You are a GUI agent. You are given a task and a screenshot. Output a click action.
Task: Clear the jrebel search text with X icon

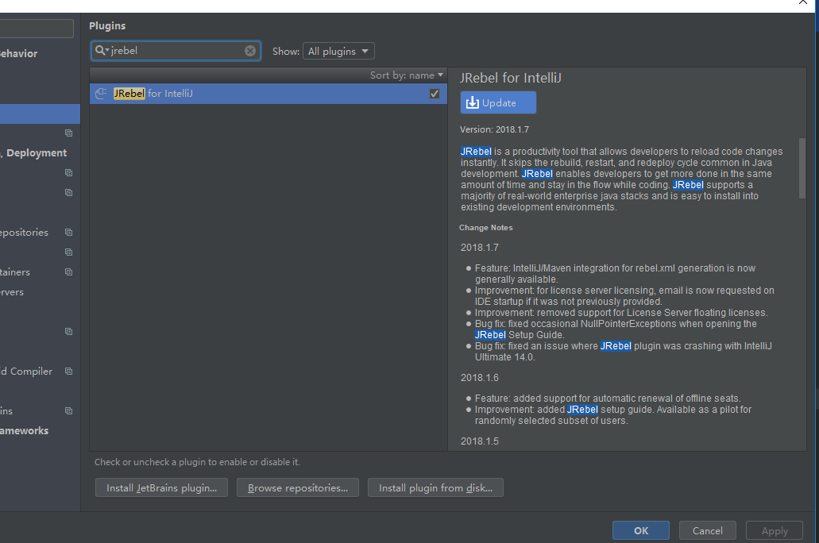[x=250, y=51]
